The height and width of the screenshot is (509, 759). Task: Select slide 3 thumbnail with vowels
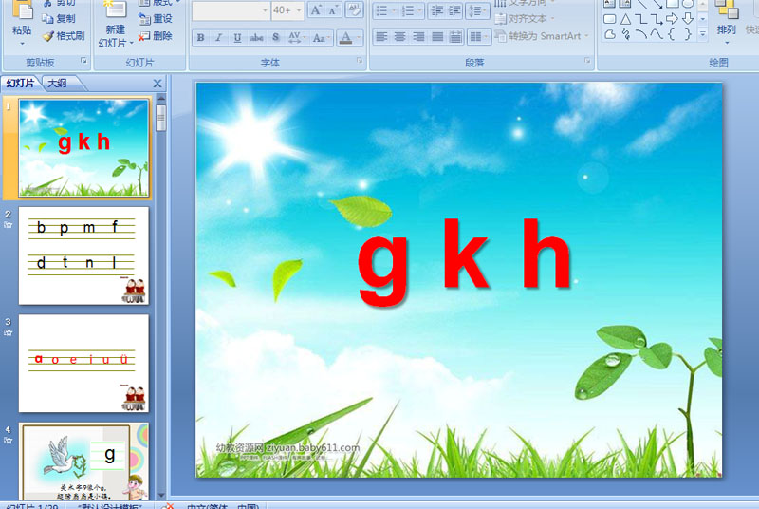click(x=83, y=364)
